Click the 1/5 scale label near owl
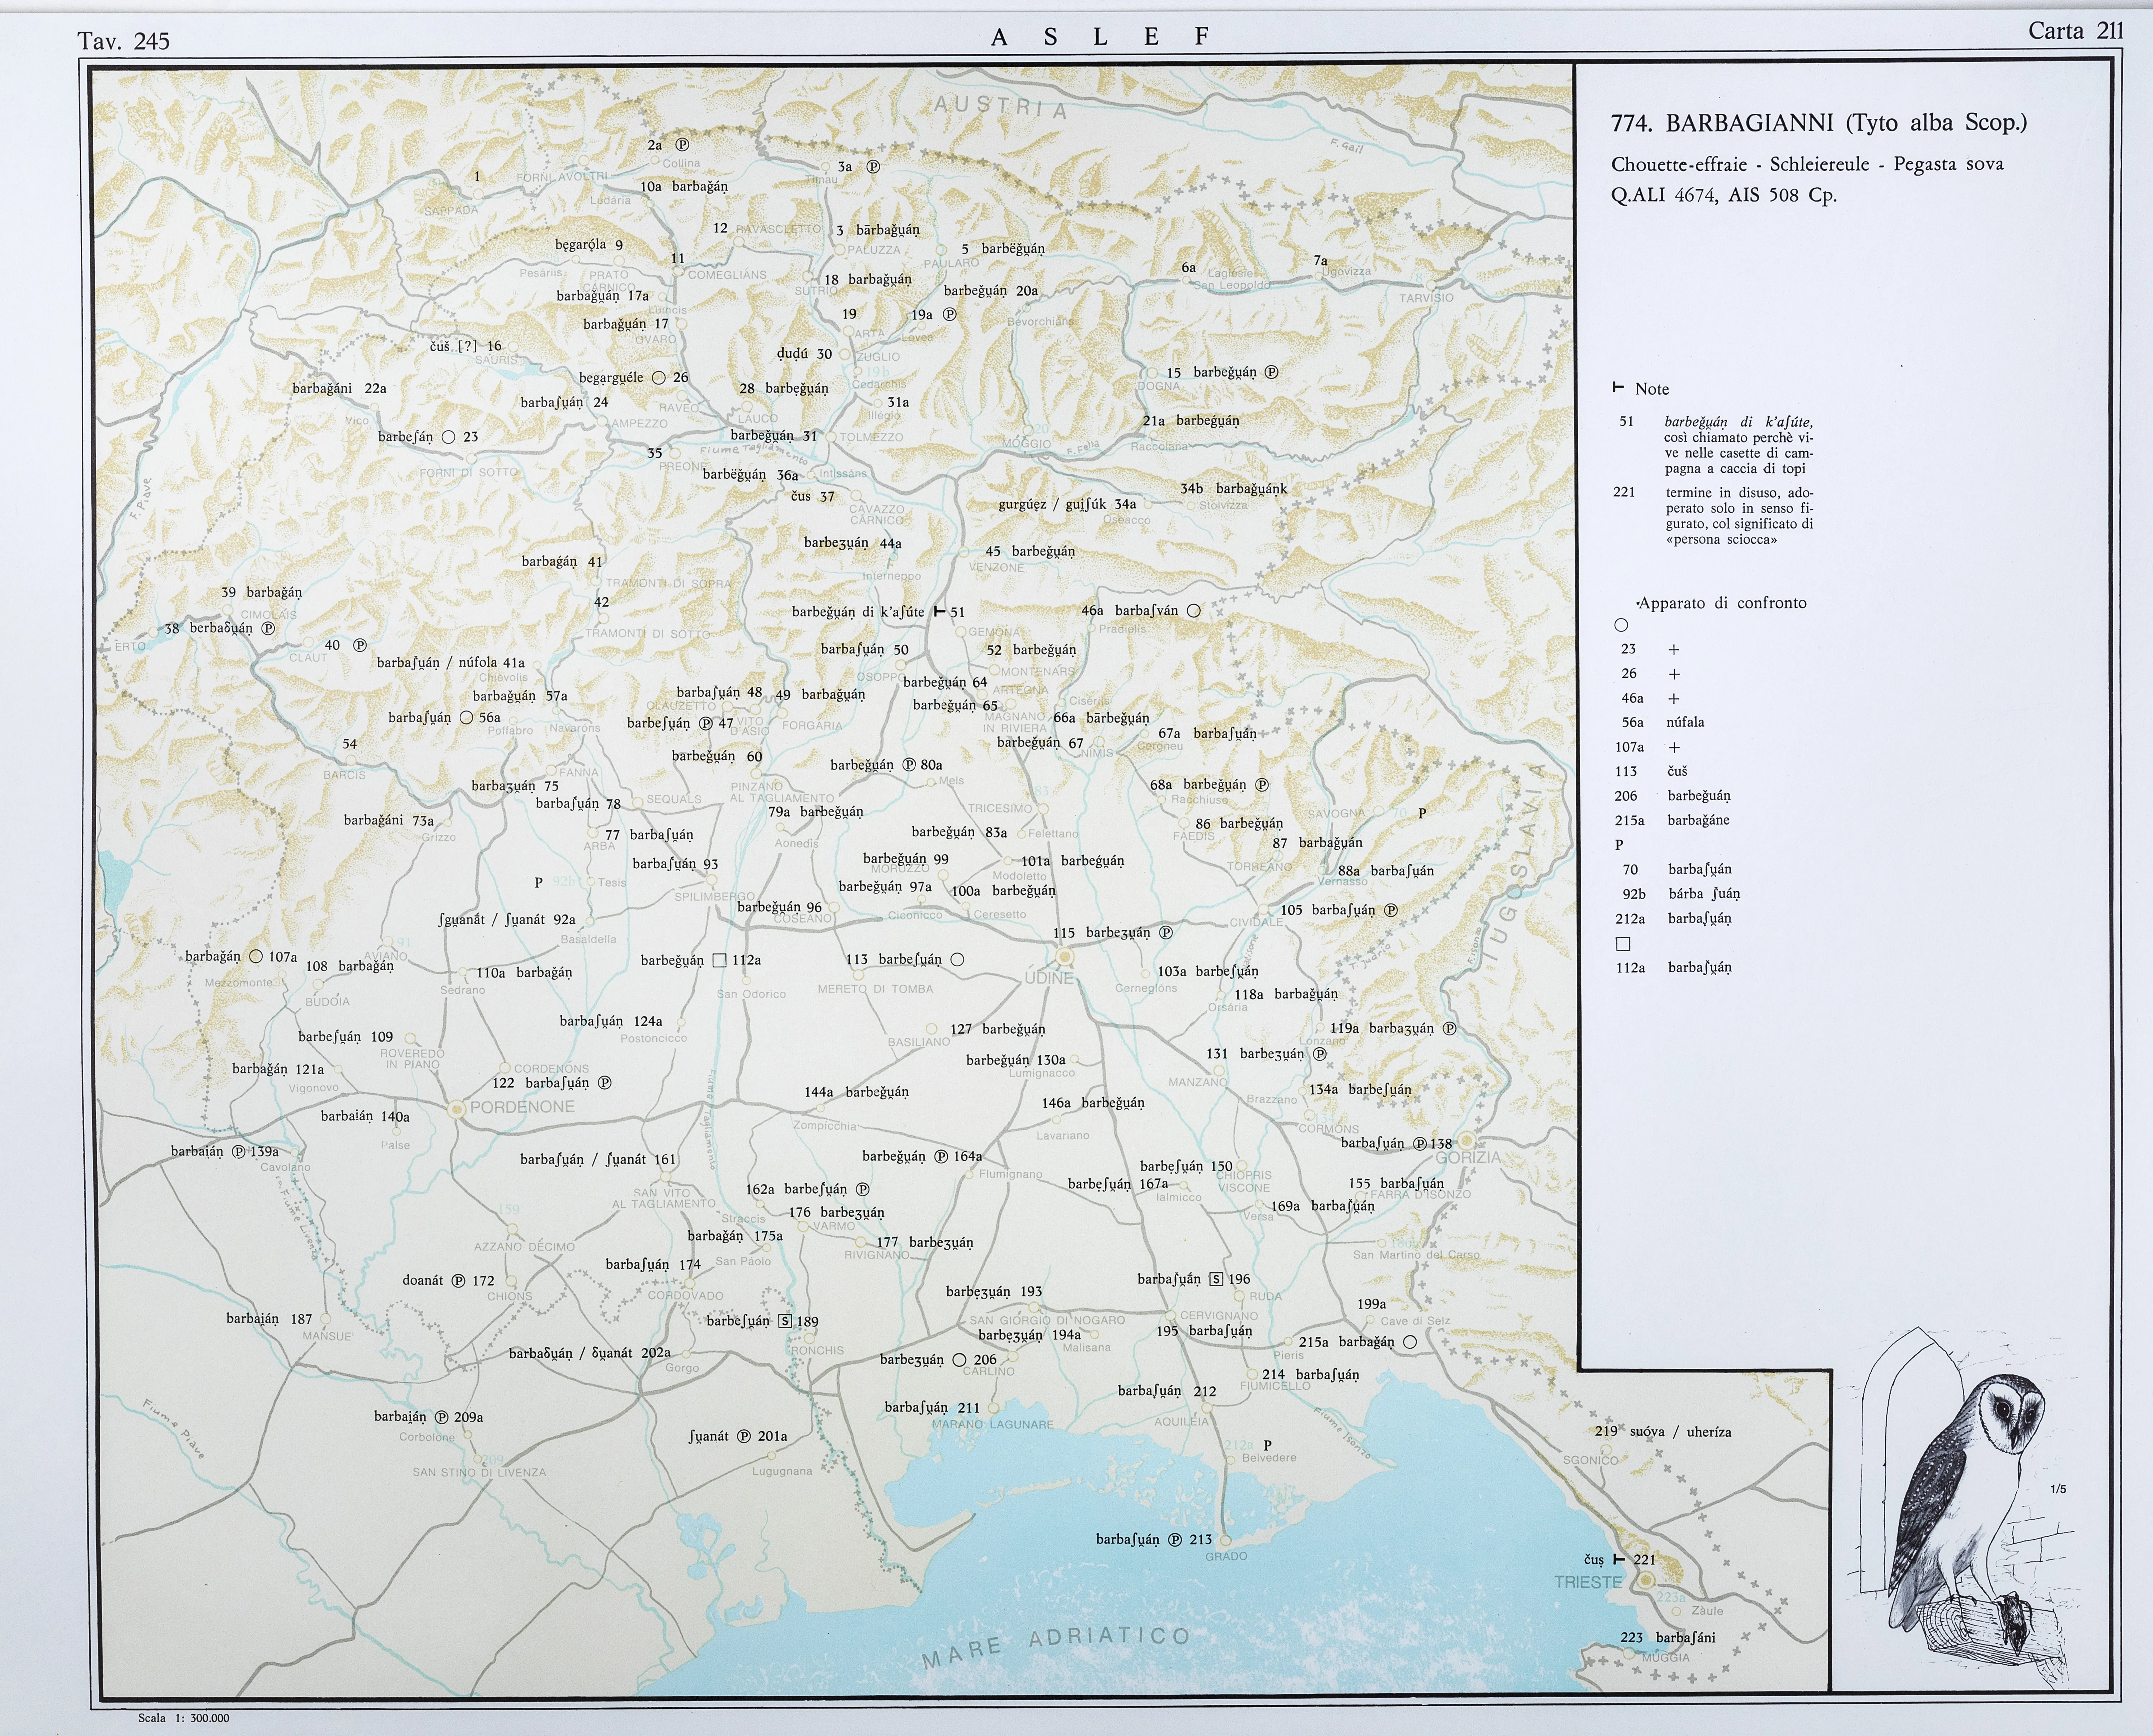The height and width of the screenshot is (1736, 2153). pos(2058,1489)
